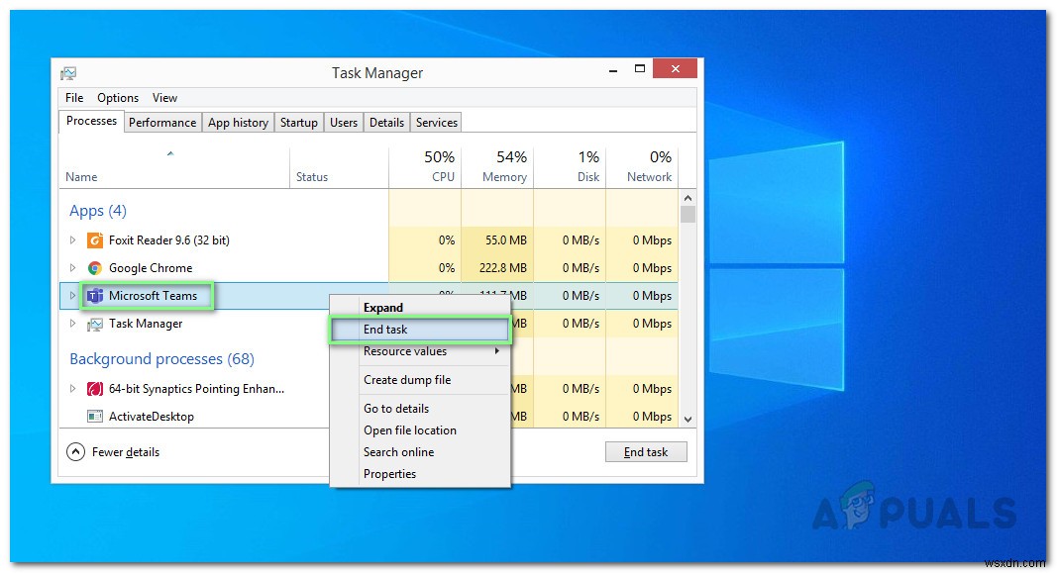Click the Foxit Reader 9.6 icon
The width and height of the screenshot is (1057, 573).
tap(95, 239)
